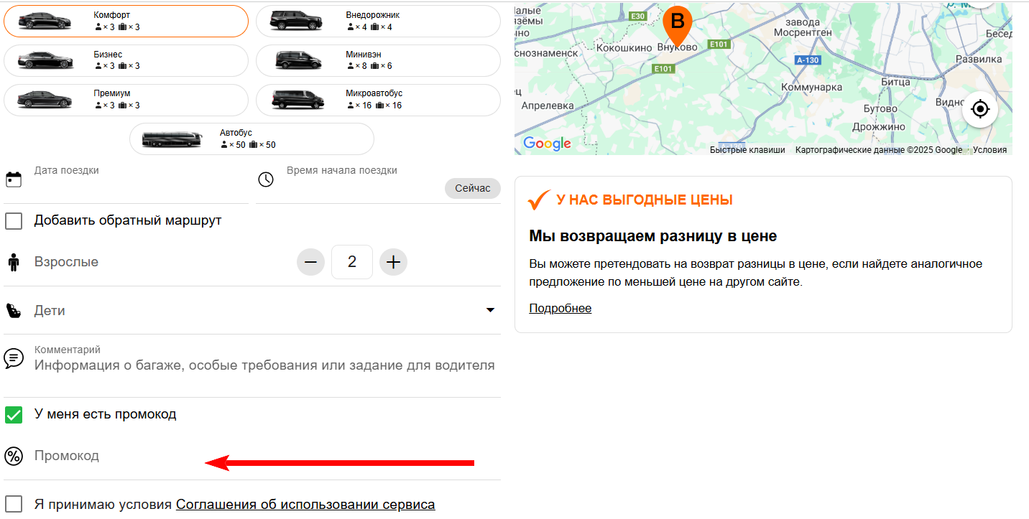Screen dimensions: 1029x519
Task: Expand the Дети dropdown
Action: point(491,310)
